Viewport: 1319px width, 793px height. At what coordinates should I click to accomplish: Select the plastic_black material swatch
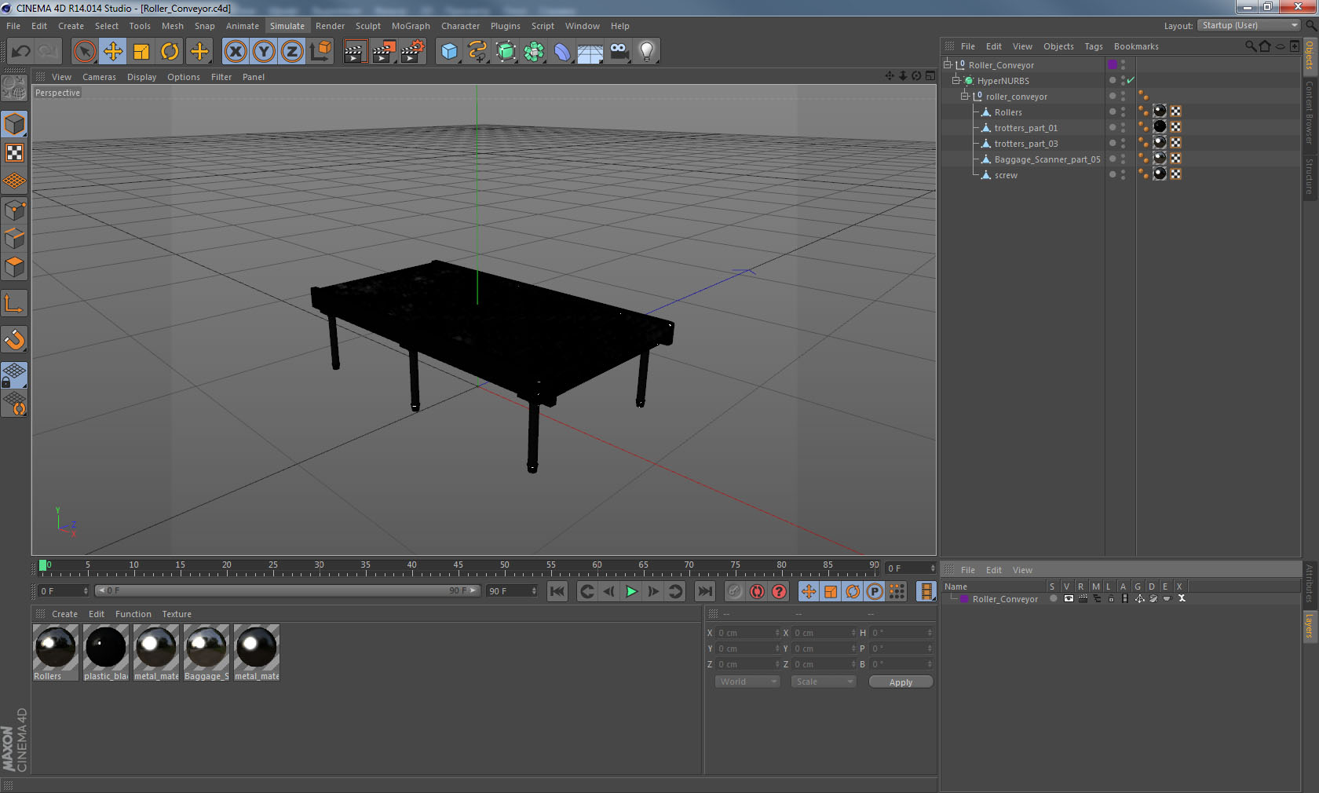pyautogui.click(x=106, y=648)
